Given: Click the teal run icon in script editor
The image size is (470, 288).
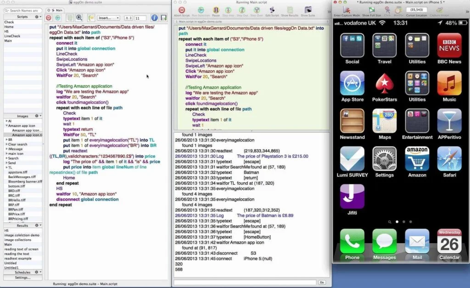Looking at the screenshot, I should 57,18.
